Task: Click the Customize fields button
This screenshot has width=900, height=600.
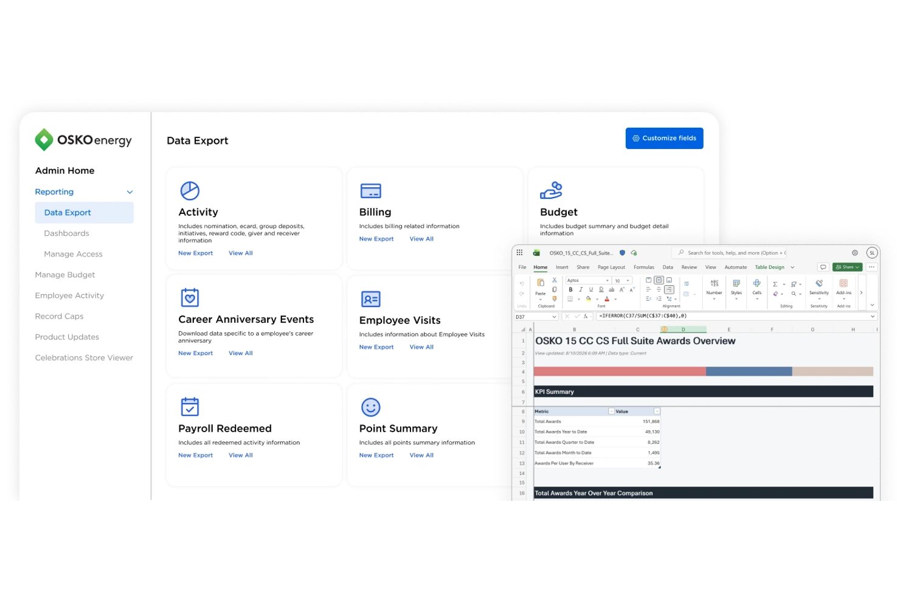Action: [664, 138]
